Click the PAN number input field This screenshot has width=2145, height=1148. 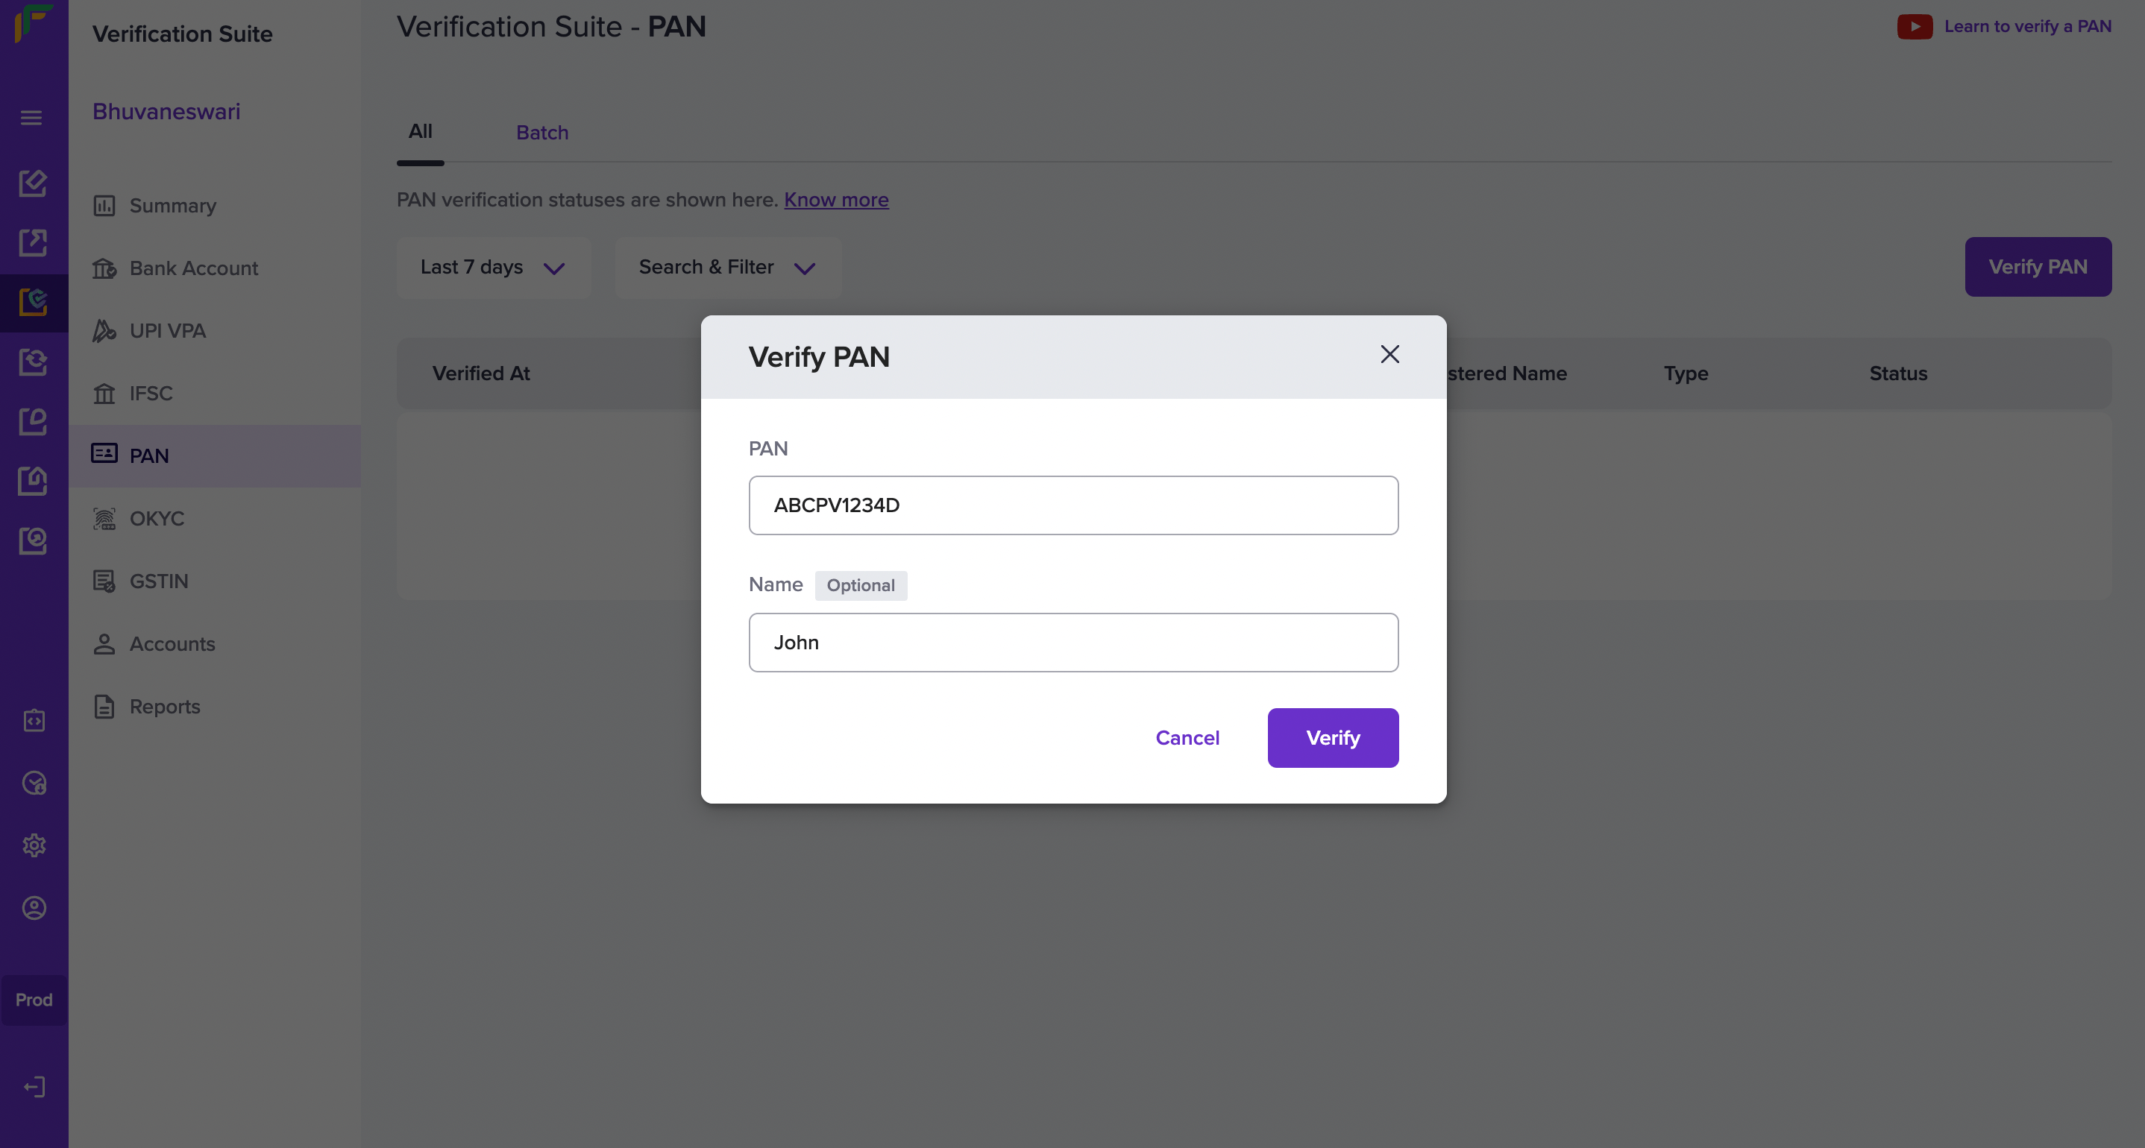[1072, 505]
